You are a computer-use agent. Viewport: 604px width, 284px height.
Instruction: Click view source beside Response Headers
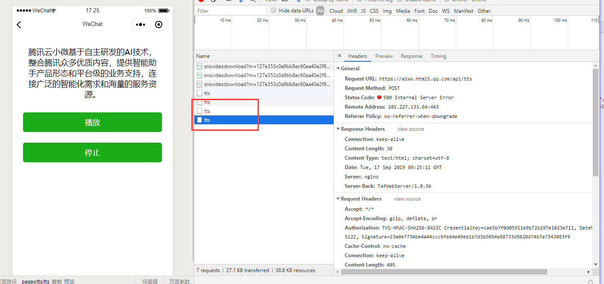click(411, 129)
